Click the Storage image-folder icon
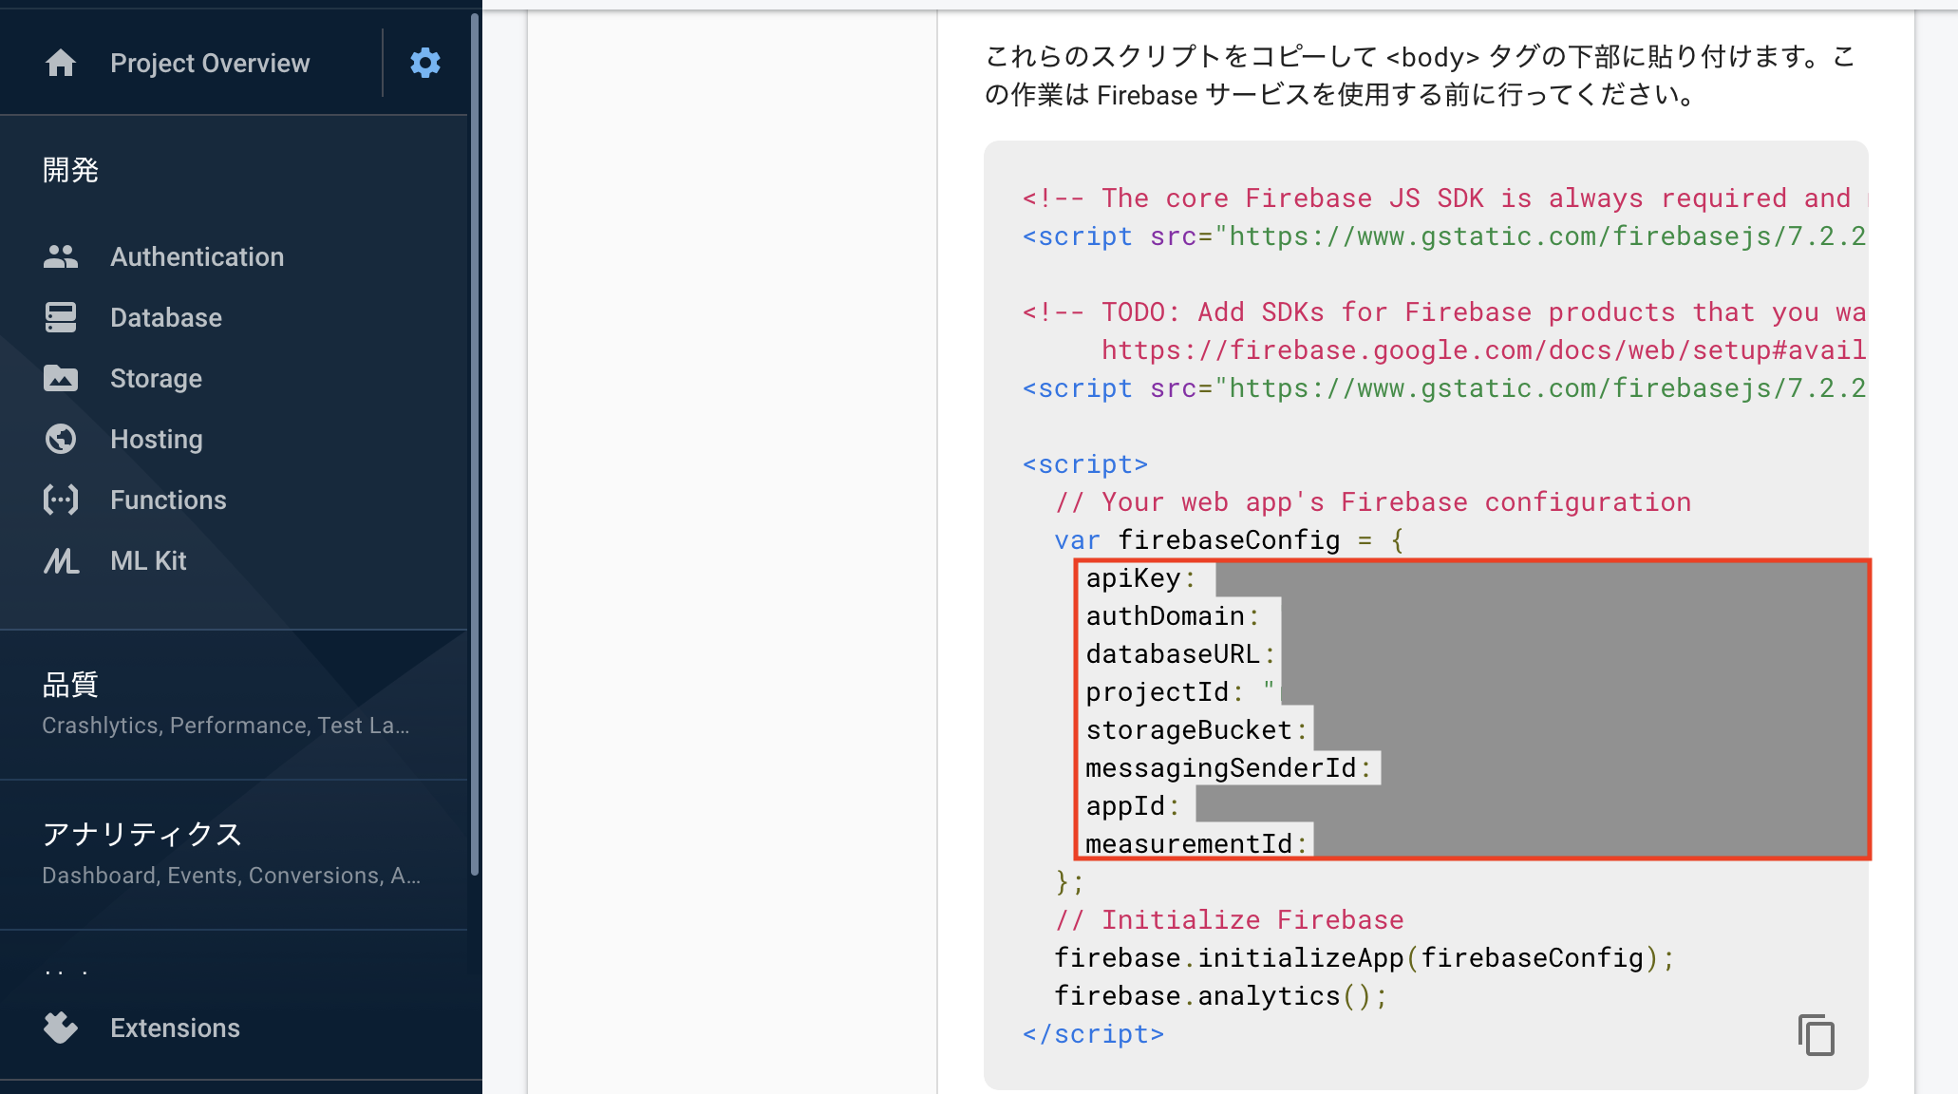Viewport: 1958px width, 1094px height. (x=61, y=378)
